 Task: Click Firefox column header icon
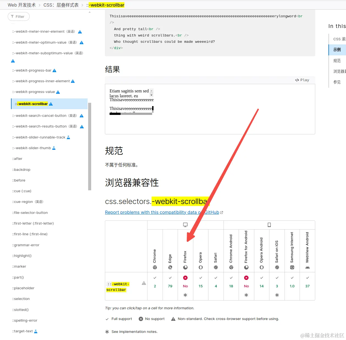coord(185,267)
